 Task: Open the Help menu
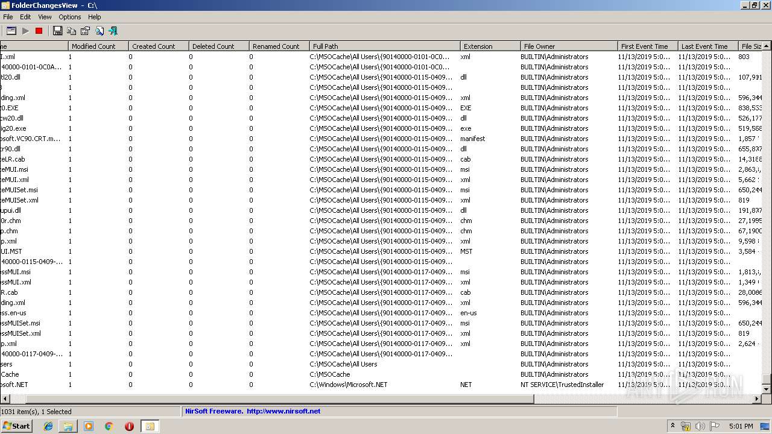point(95,17)
